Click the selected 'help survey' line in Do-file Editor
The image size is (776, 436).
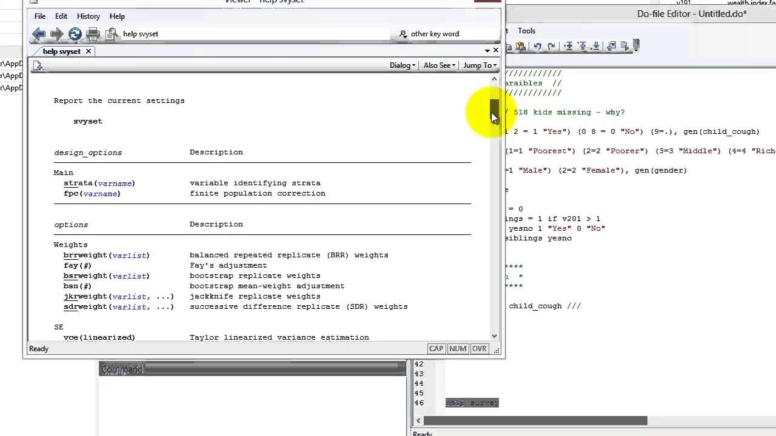[x=472, y=403]
